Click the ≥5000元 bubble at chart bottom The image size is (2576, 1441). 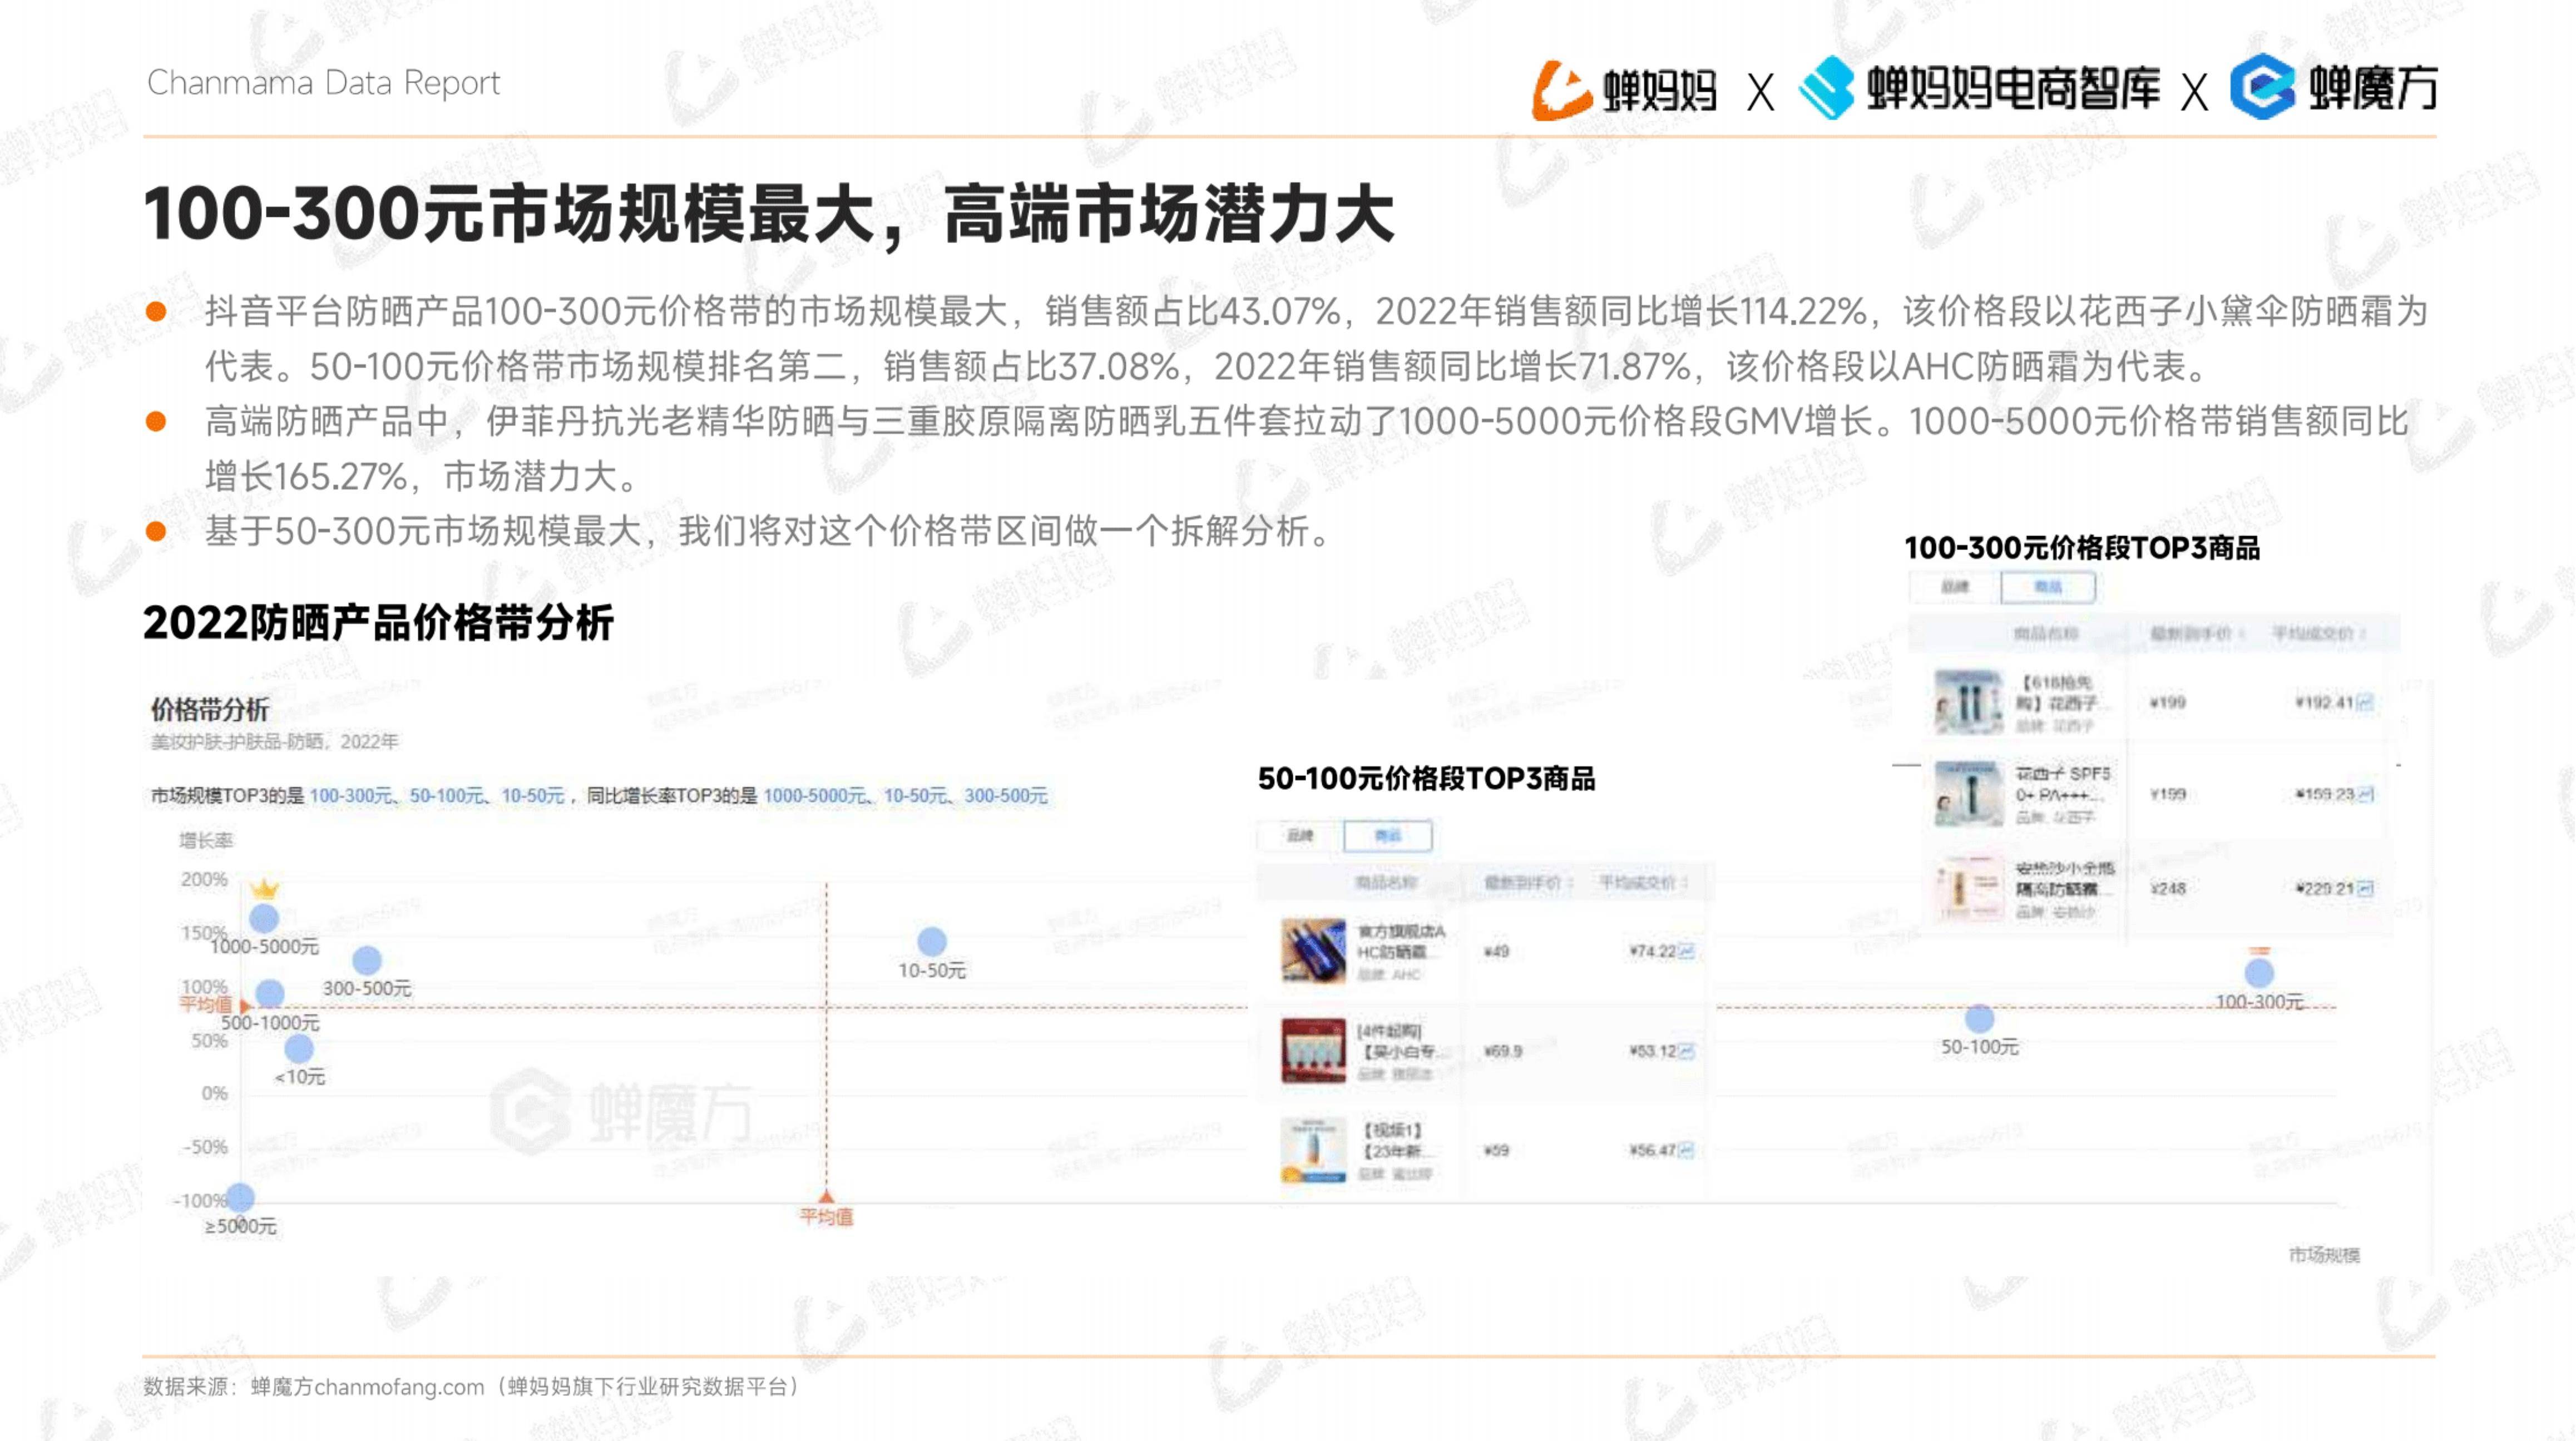(x=240, y=1197)
